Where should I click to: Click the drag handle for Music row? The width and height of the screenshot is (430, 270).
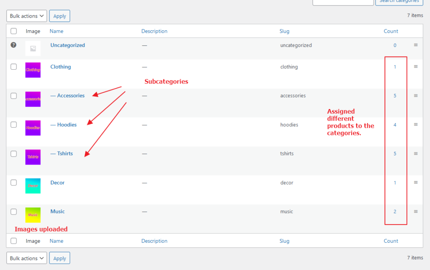(416, 212)
